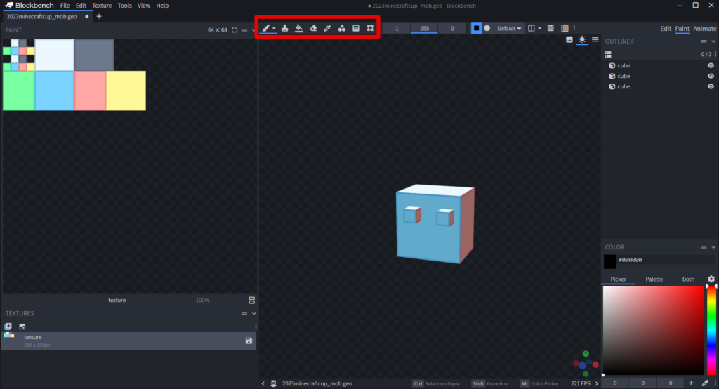Open the Default brush preset dropdown
The height and width of the screenshot is (389, 719).
tap(509, 28)
